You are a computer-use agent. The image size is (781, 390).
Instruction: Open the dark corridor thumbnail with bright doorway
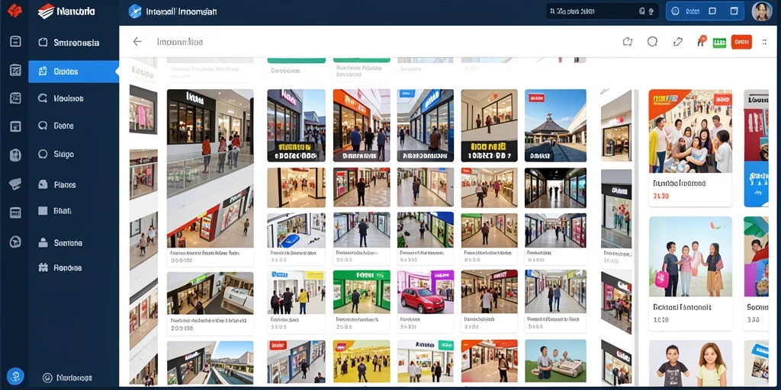click(555, 187)
